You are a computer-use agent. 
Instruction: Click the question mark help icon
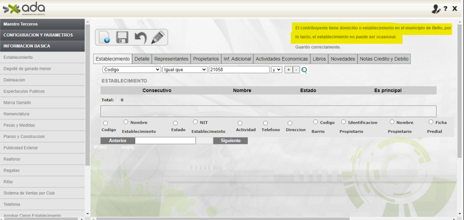[445, 9]
